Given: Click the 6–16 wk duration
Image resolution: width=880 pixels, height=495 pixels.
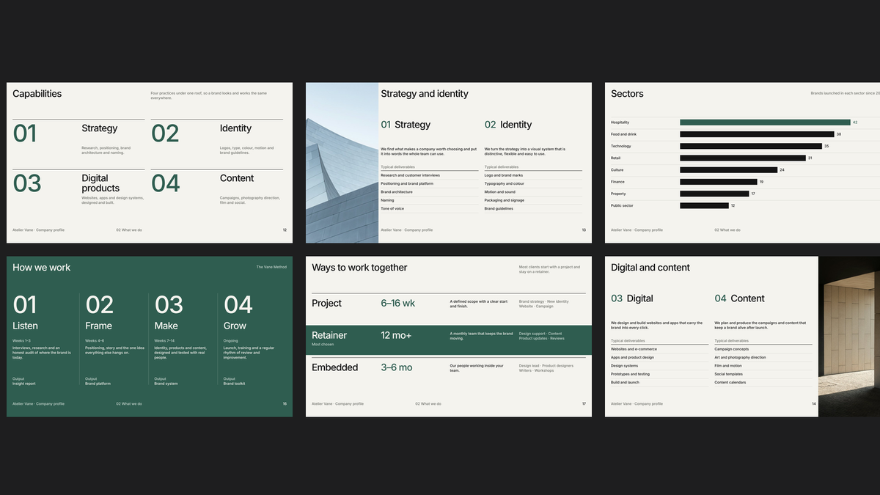Looking at the screenshot, I should click(398, 303).
